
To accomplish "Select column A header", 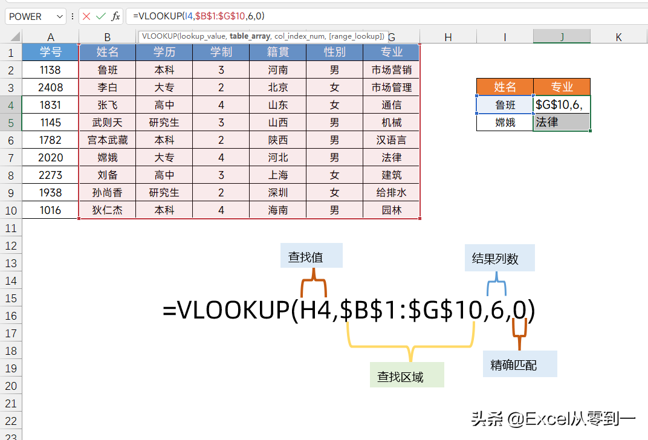I will tap(50, 37).
